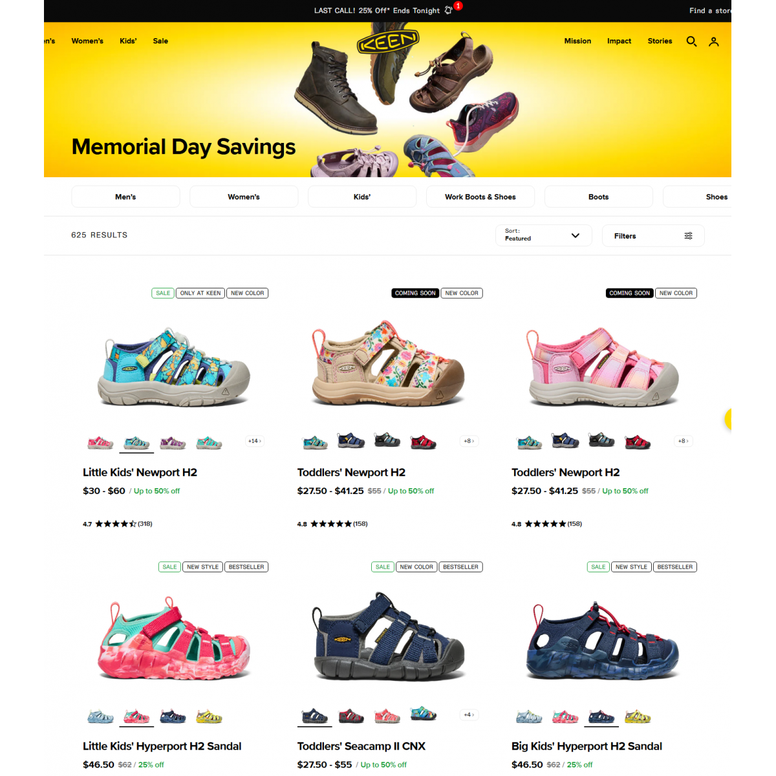This screenshot has width=776, height=776.
Task: Open the pink Toddlers' Newport H2 product image
Action: 604,367
